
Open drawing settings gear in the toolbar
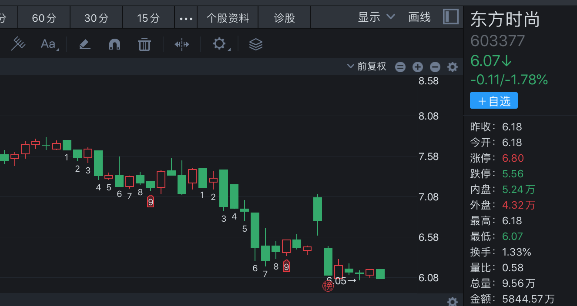(219, 43)
